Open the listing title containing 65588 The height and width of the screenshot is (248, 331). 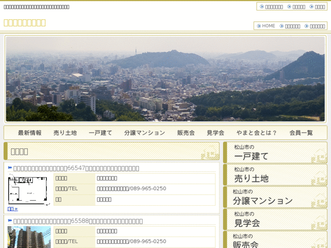(78, 221)
